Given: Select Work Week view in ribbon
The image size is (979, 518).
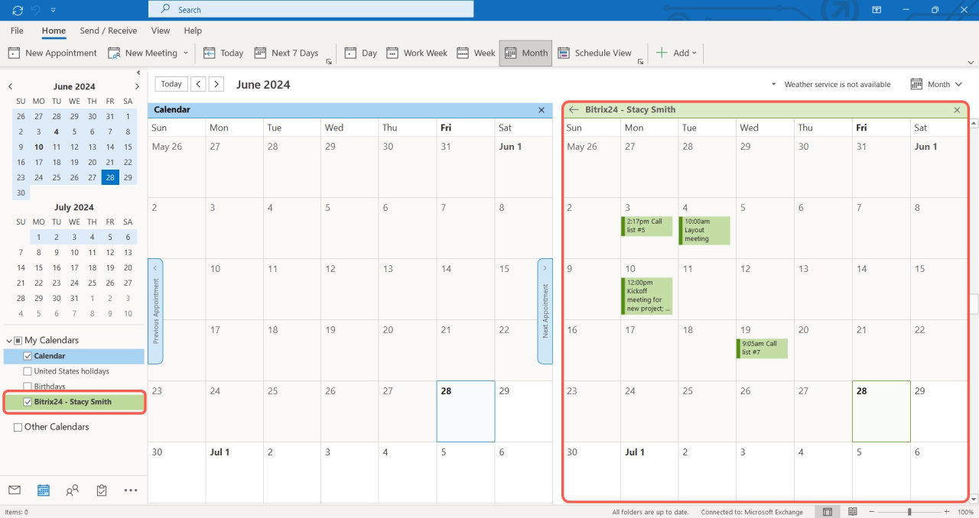Looking at the screenshot, I should [417, 53].
